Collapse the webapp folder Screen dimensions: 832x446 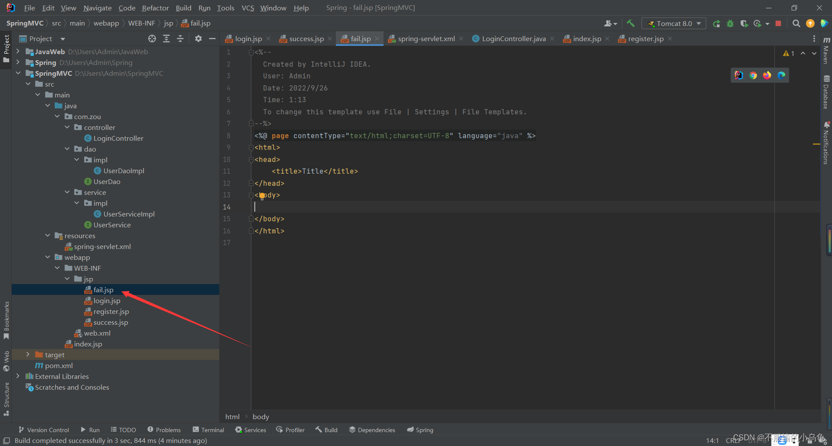(48, 257)
